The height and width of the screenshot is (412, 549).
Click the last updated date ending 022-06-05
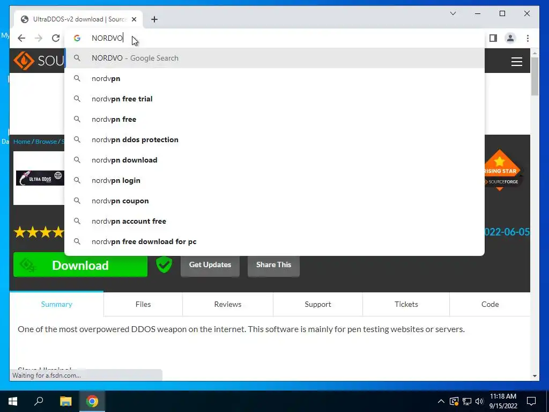[x=507, y=232]
